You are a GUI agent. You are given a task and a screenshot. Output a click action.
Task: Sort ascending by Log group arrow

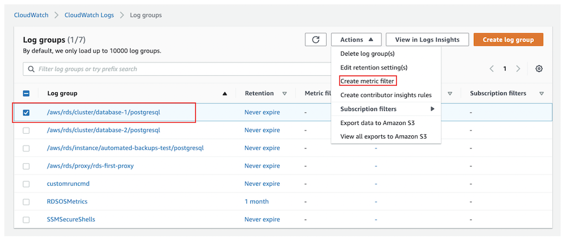(x=225, y=94)
